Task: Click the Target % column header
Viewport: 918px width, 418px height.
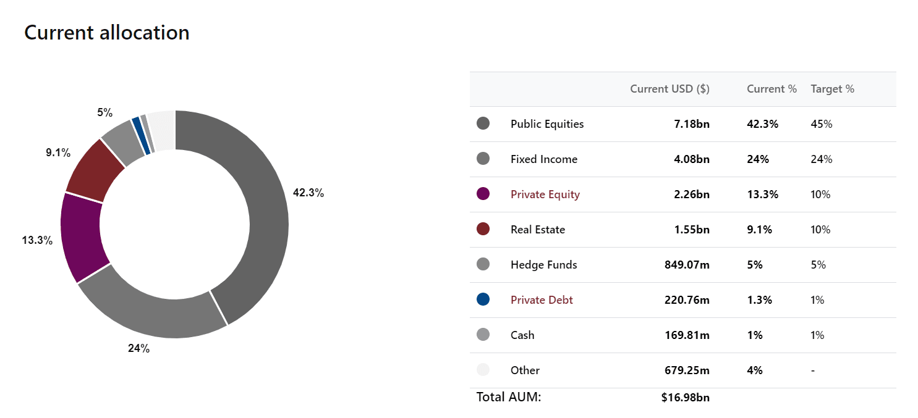Action: (x=832, y=89)
